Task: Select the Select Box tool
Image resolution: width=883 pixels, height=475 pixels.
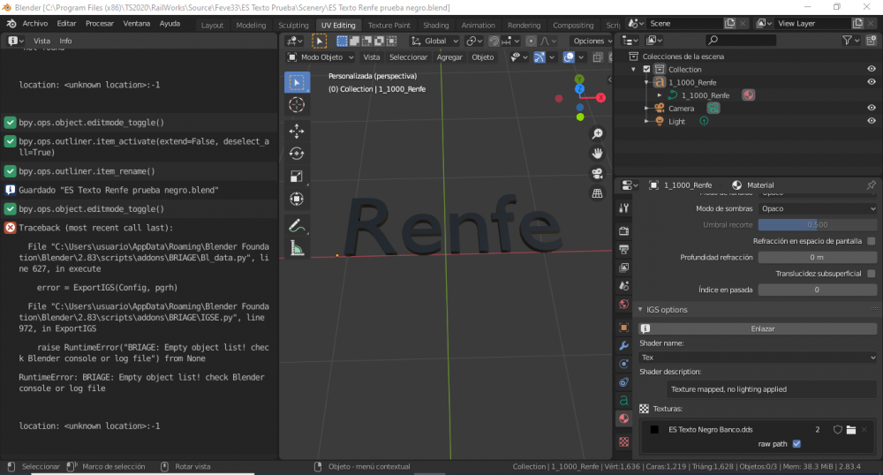Action: 297,82
